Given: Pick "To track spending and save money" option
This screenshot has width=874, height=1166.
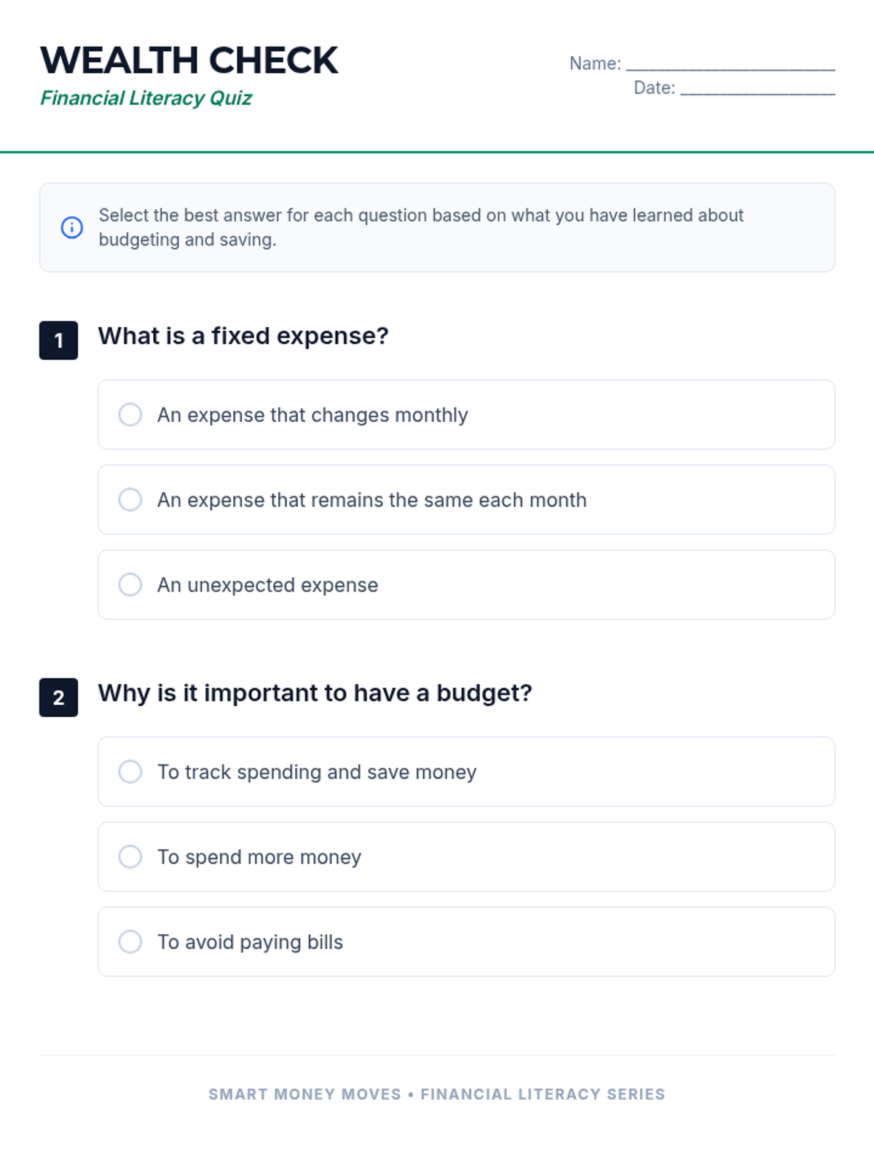Looking at the screenshot, I should [130, 772].
